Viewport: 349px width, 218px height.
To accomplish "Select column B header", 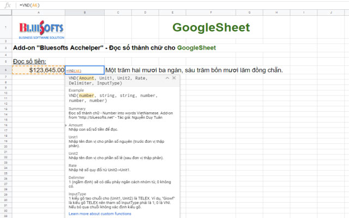I will (85, 13).
